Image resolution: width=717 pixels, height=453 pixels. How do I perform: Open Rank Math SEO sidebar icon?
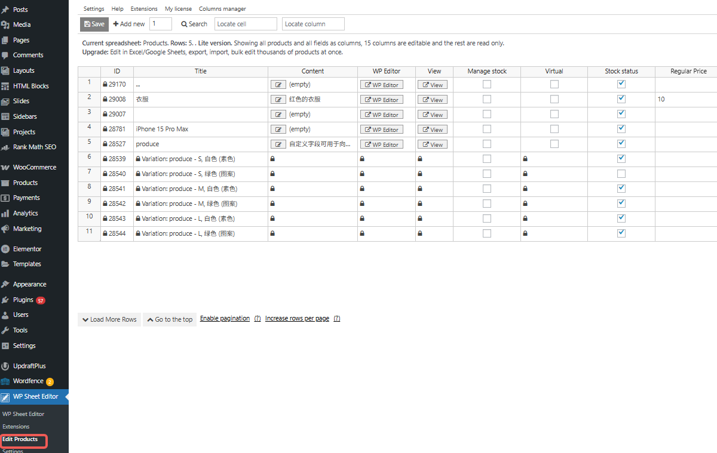click(x=5, y=147)
